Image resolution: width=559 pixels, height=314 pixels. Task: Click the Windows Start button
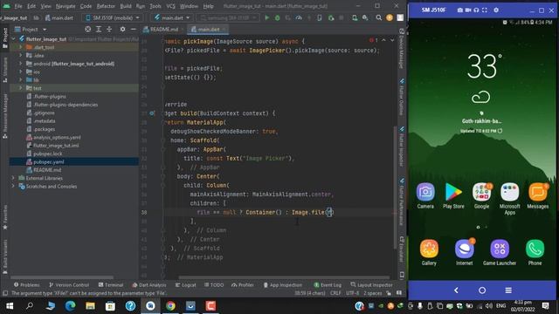pyautogui.click(x=10, y=306)
